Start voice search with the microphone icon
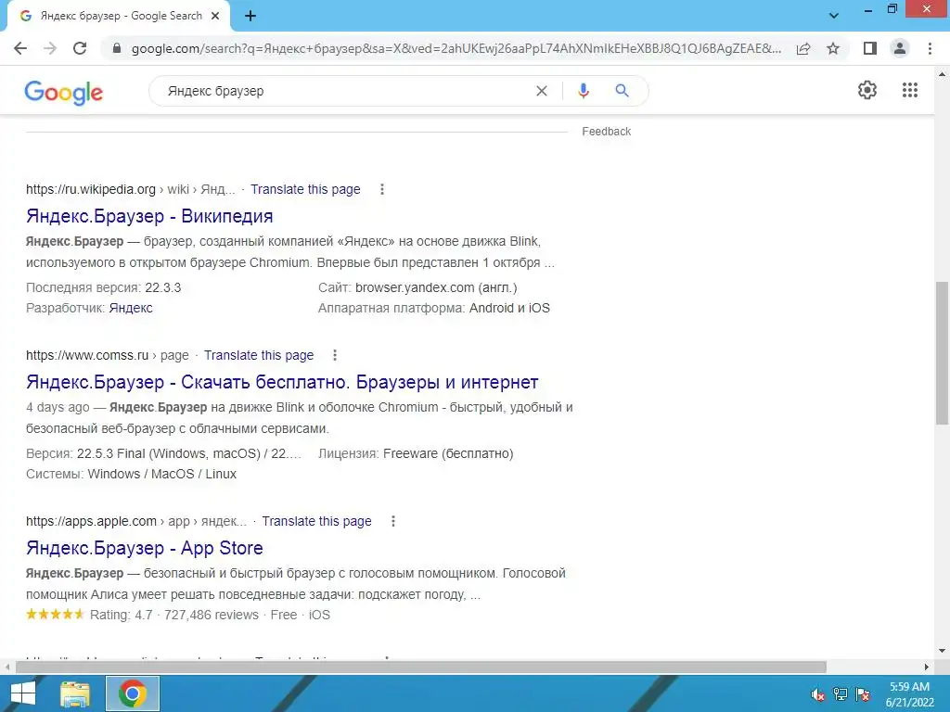 tap(583, 91)
